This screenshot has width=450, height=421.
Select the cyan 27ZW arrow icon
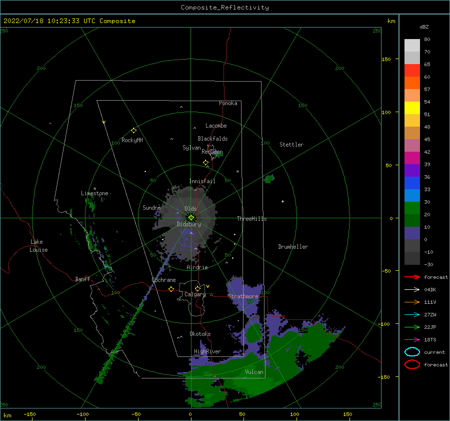412,315
